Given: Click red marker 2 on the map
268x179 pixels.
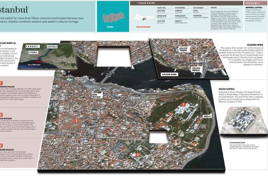Looking at the screenshot, I should (x=137, y=155).
